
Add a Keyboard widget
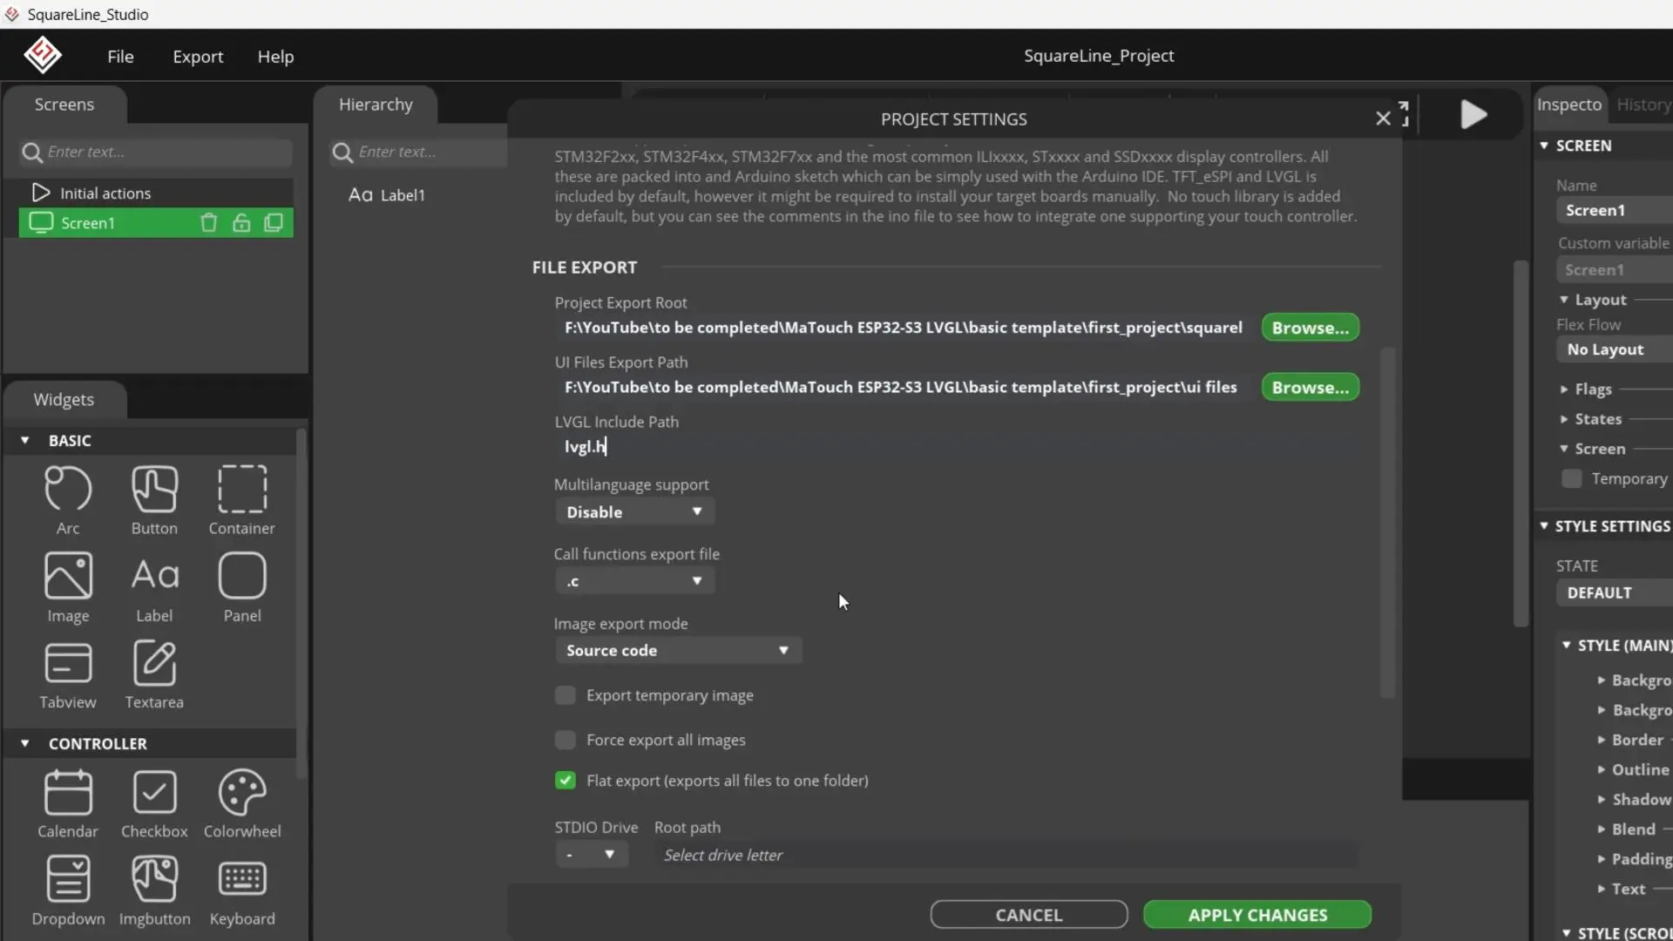(x=241, y=890)
